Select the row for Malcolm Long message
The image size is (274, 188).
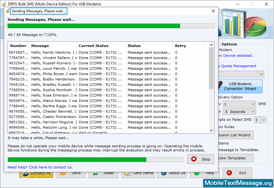pyautogui.click(x=108, y=127)
